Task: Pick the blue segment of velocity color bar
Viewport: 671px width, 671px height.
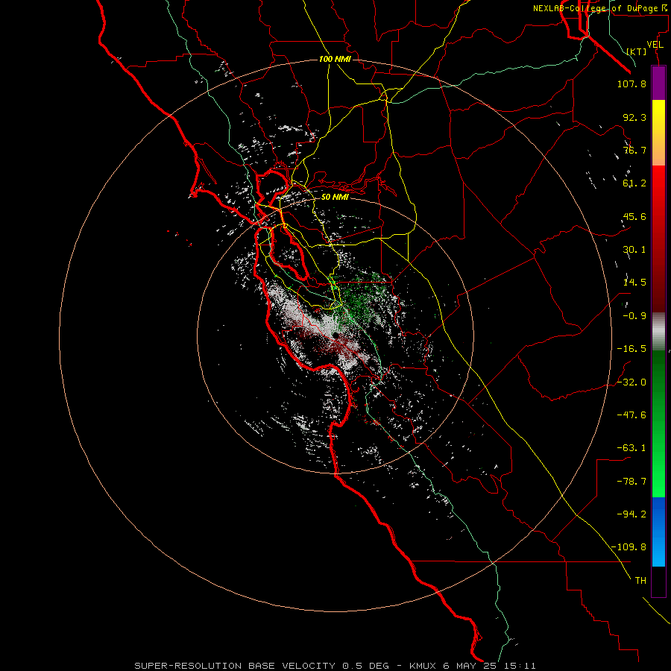Action: tap(658, 532)
